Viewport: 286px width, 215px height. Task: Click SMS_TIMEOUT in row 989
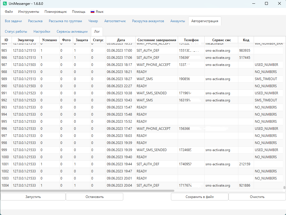pos(266,79)
